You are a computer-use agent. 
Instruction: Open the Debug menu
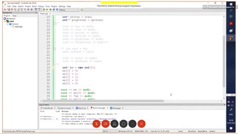tap(41, 6)
